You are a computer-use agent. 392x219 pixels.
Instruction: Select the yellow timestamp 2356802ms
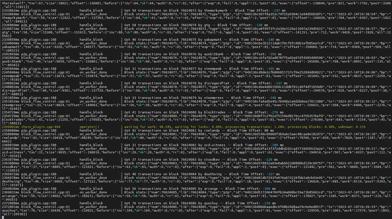(10, 127)
